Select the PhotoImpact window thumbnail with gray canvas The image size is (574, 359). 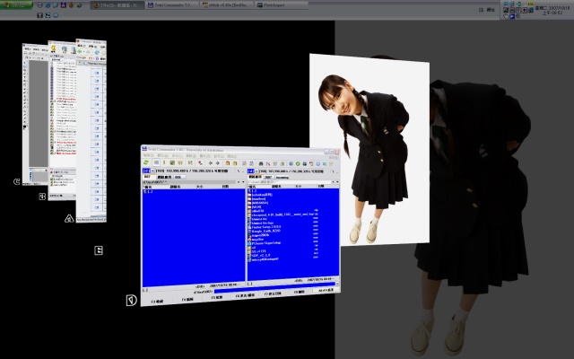point(36,114)
